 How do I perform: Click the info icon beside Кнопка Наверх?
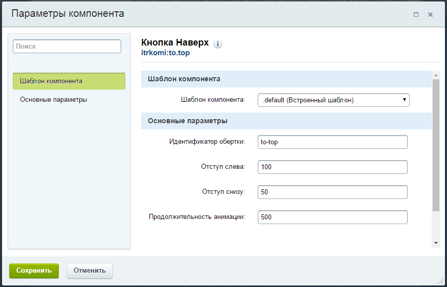[x=218, y=43]
